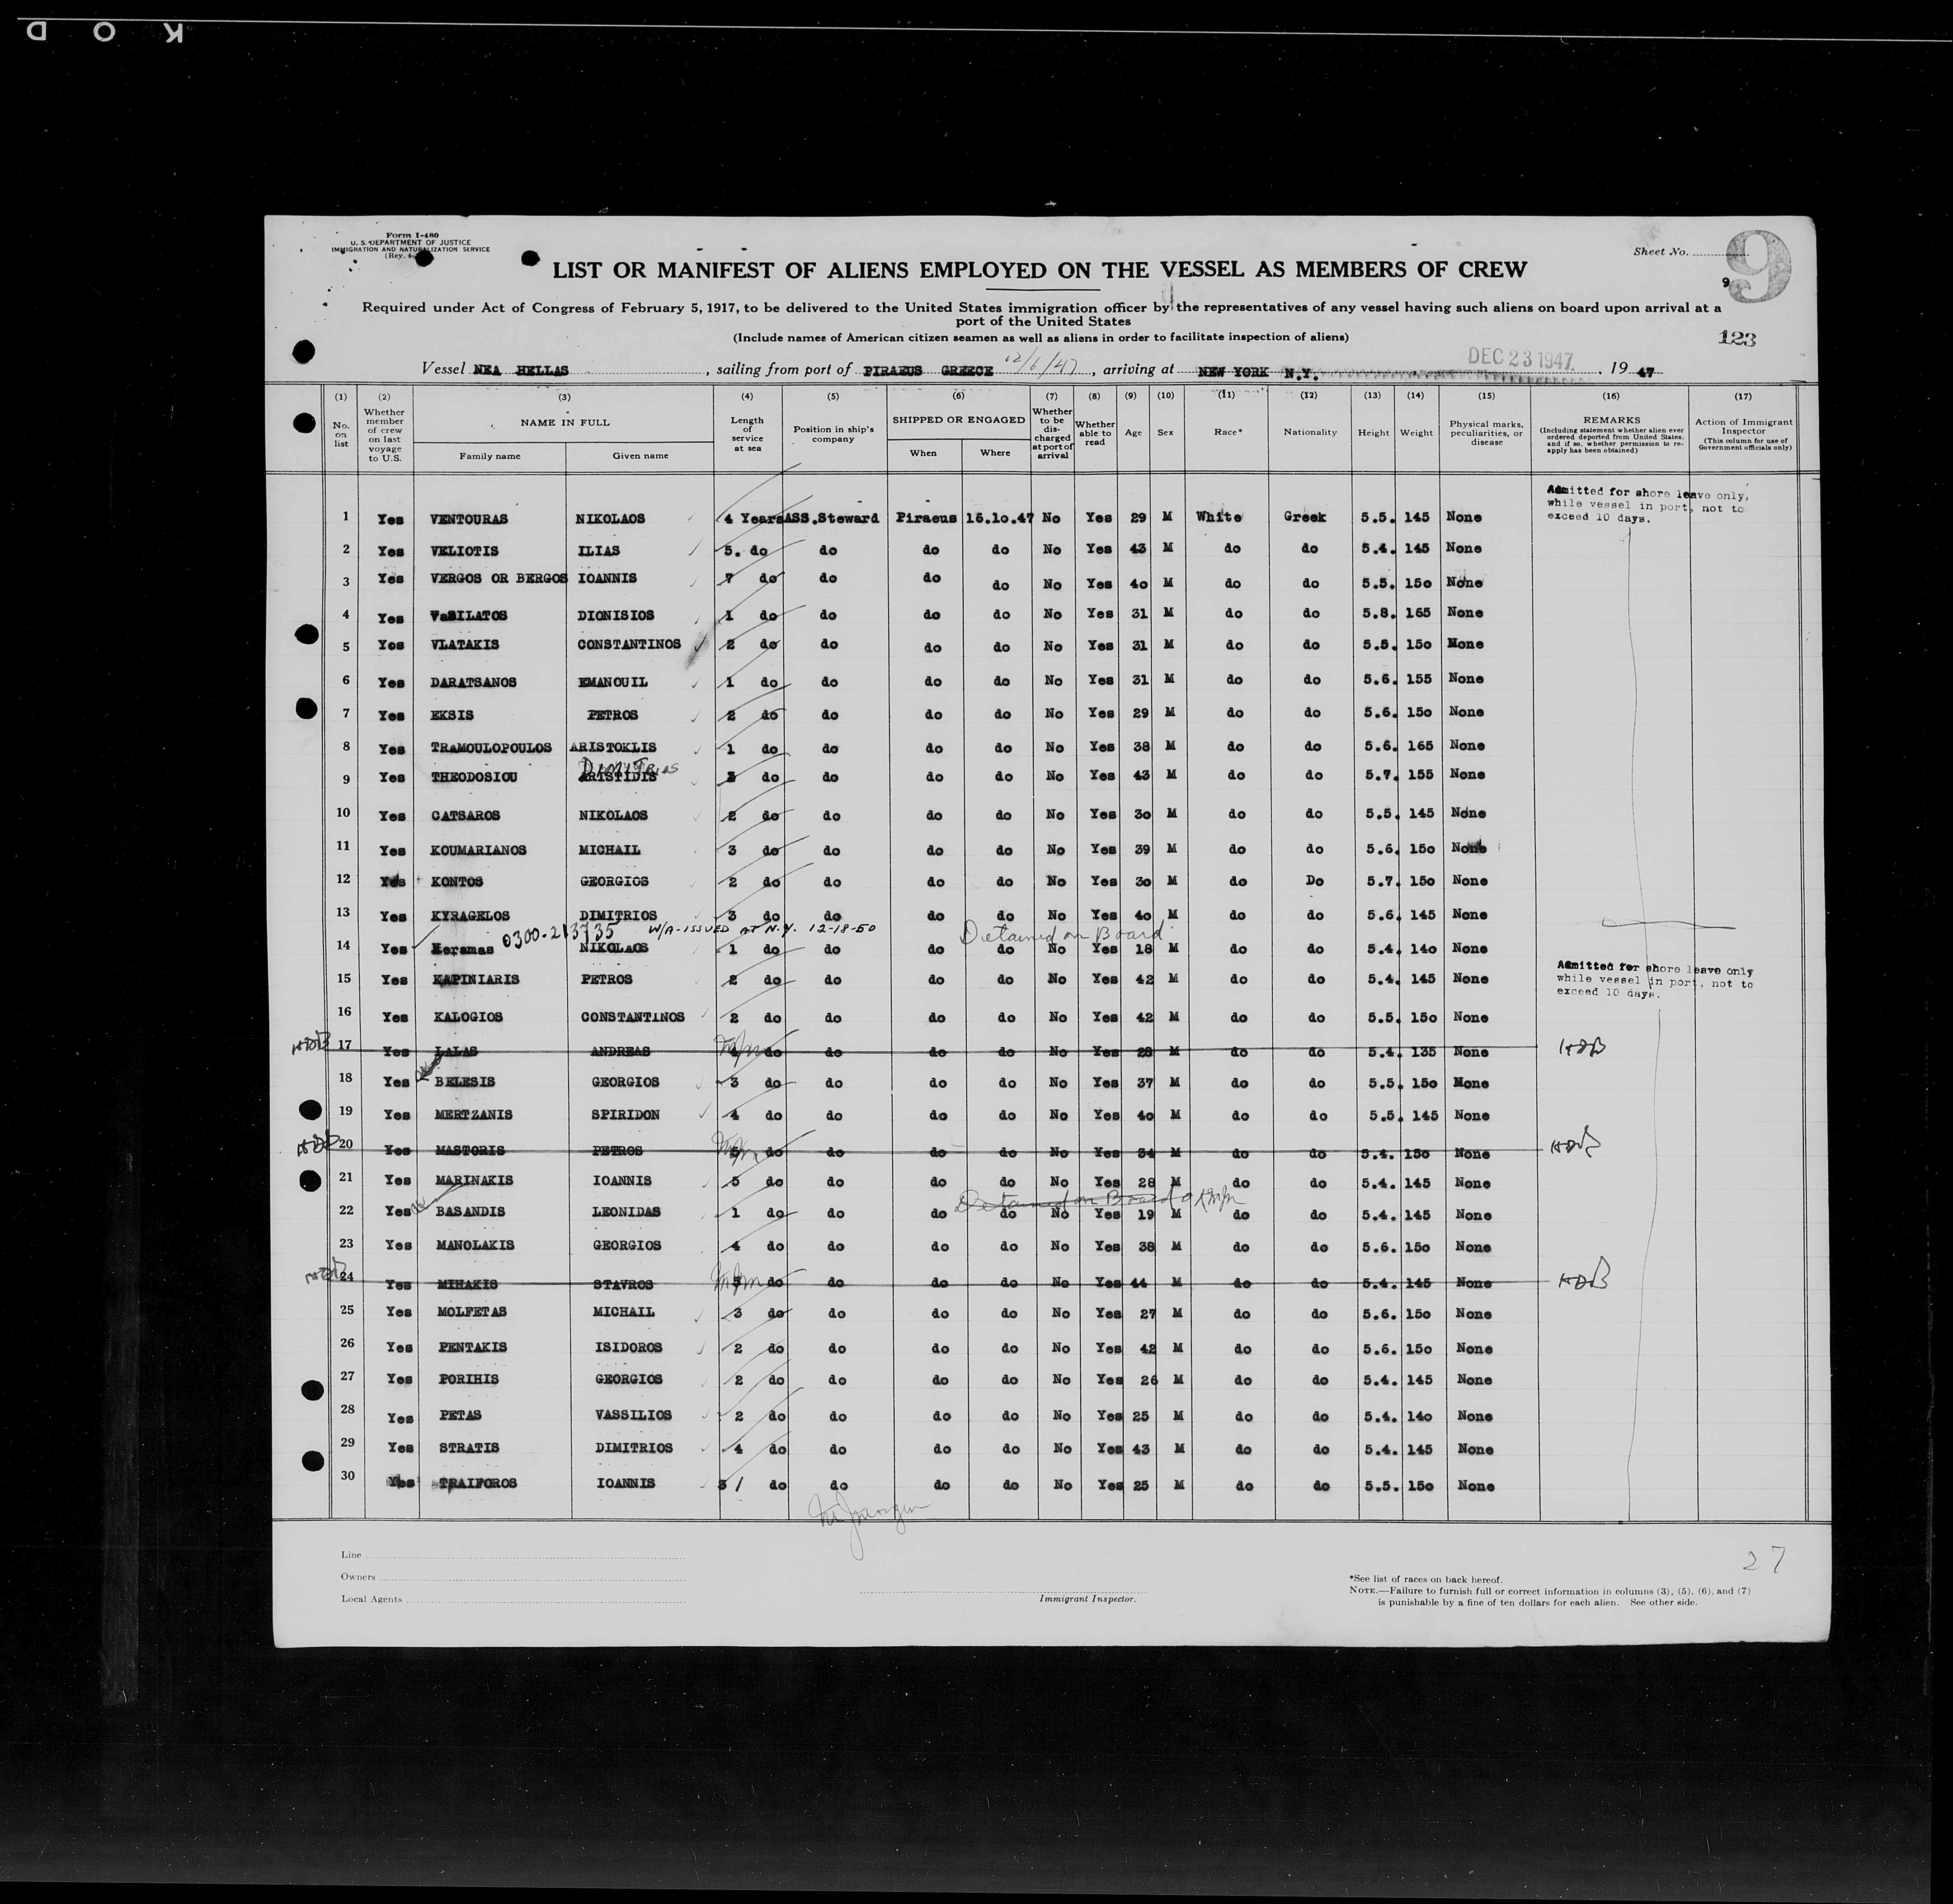Select the arrival port NEW YORK N.Y.
This screenshot has height=1904, width=1953.
1257,372
